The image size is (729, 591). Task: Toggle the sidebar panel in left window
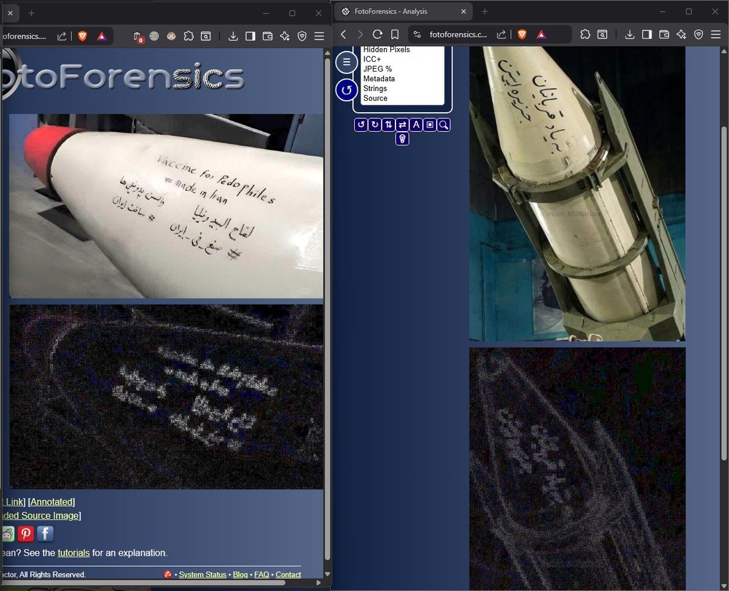tap(250, 36)
